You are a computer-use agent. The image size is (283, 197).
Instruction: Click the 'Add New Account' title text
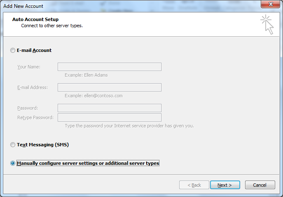[x=23, y=6]
